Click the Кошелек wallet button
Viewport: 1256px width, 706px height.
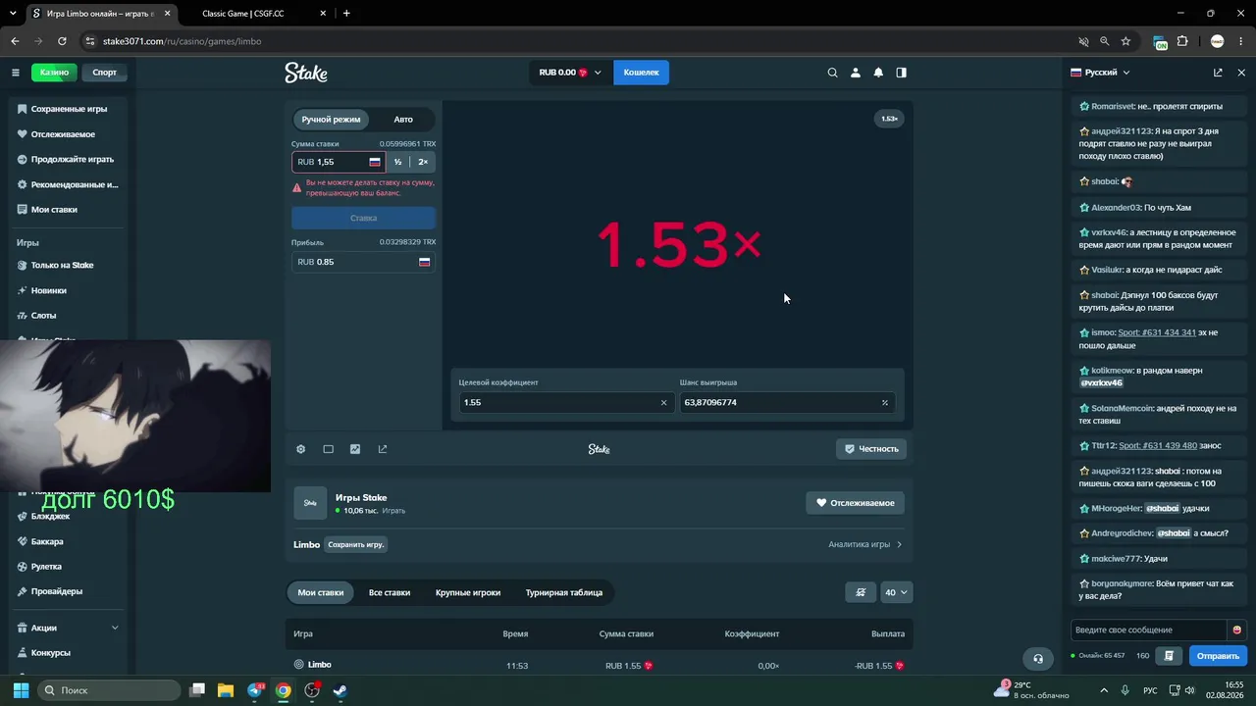[x=641, y=73]
